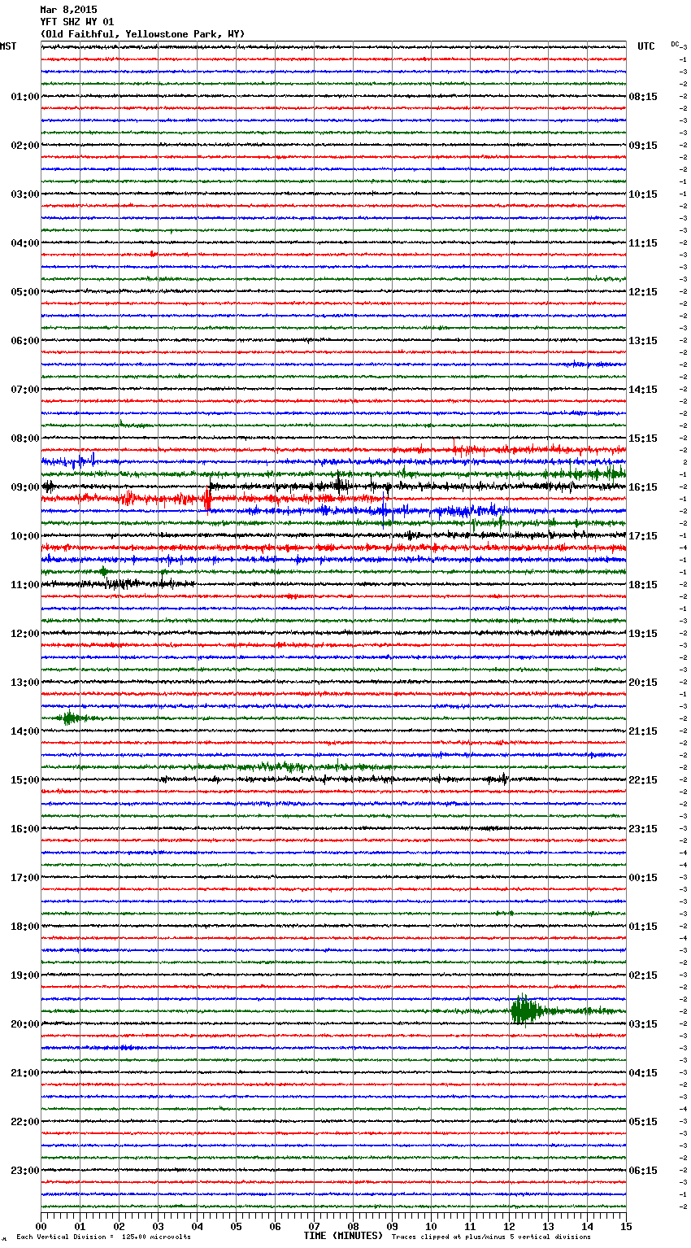Click the '05' minute tick on bottom axis

coord(236,1226)
